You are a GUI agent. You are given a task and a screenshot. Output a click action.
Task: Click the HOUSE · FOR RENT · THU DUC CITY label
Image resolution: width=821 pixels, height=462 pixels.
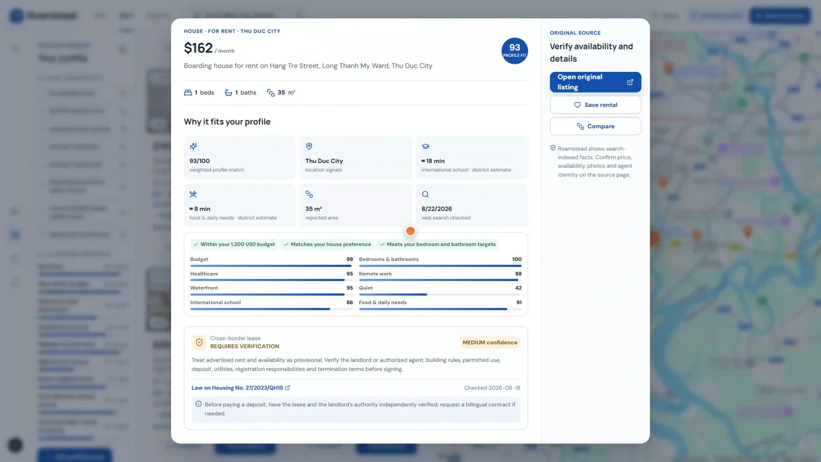pos(232,31)
